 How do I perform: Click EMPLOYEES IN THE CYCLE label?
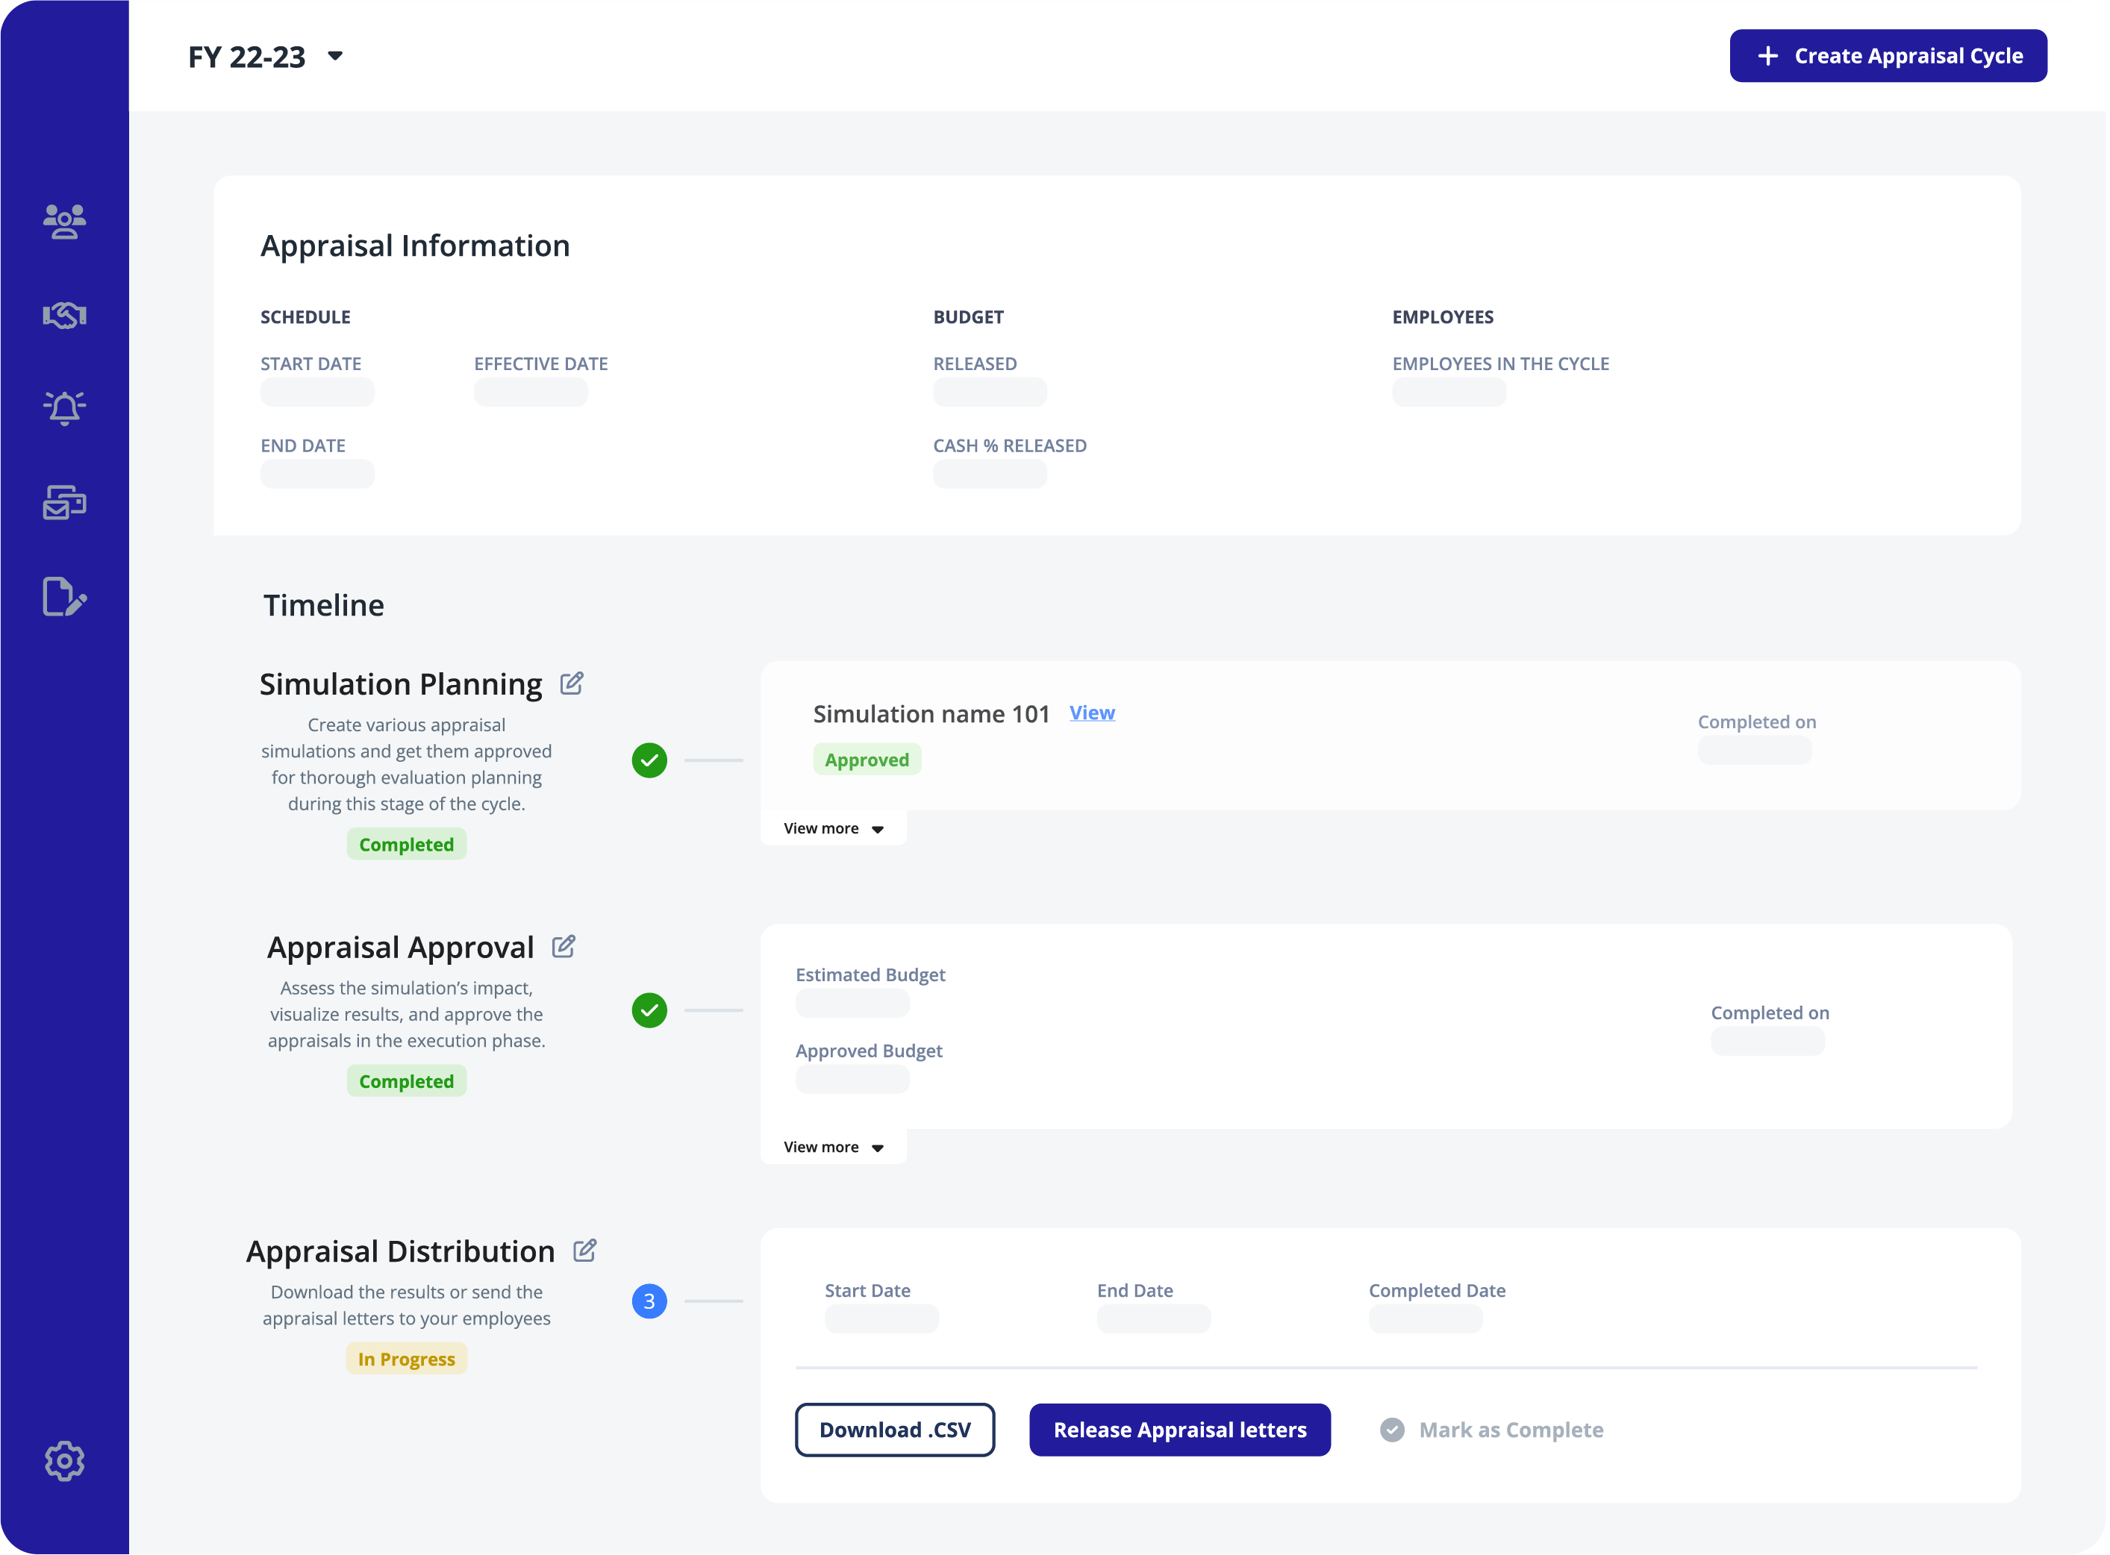(x=1500, y=363)
